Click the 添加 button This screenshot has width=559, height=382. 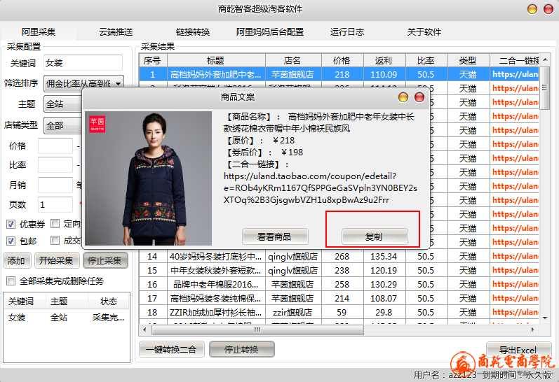pyautogui.click(x=16, y=261)
